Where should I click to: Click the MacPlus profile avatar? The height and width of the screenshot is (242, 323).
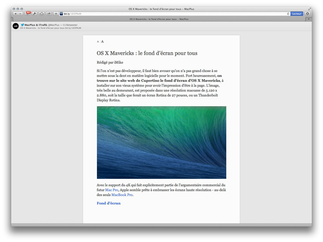16,26
